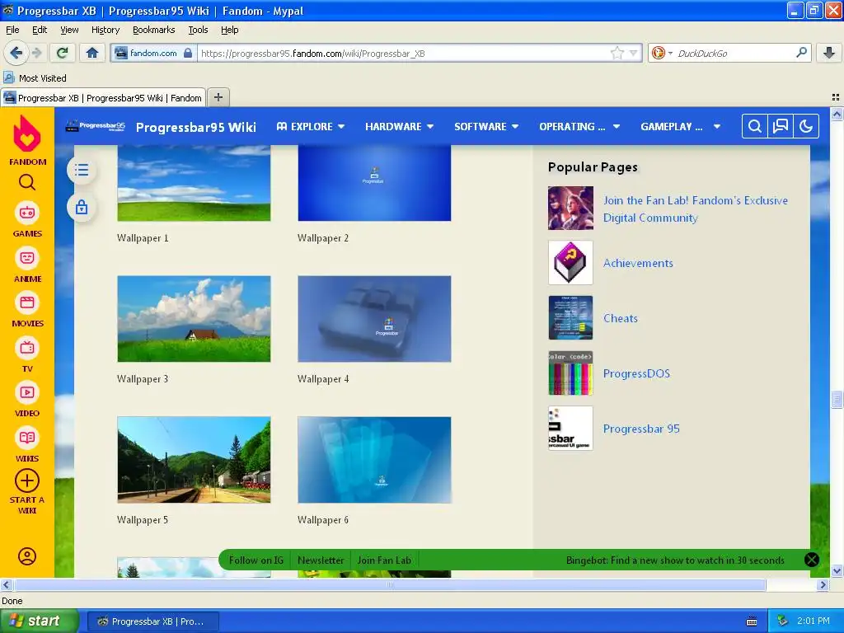The height and width of the screenshot is (633, 844).
Task: Open the Progressbar 95 popular page link
Action: [x=641, y=429]
